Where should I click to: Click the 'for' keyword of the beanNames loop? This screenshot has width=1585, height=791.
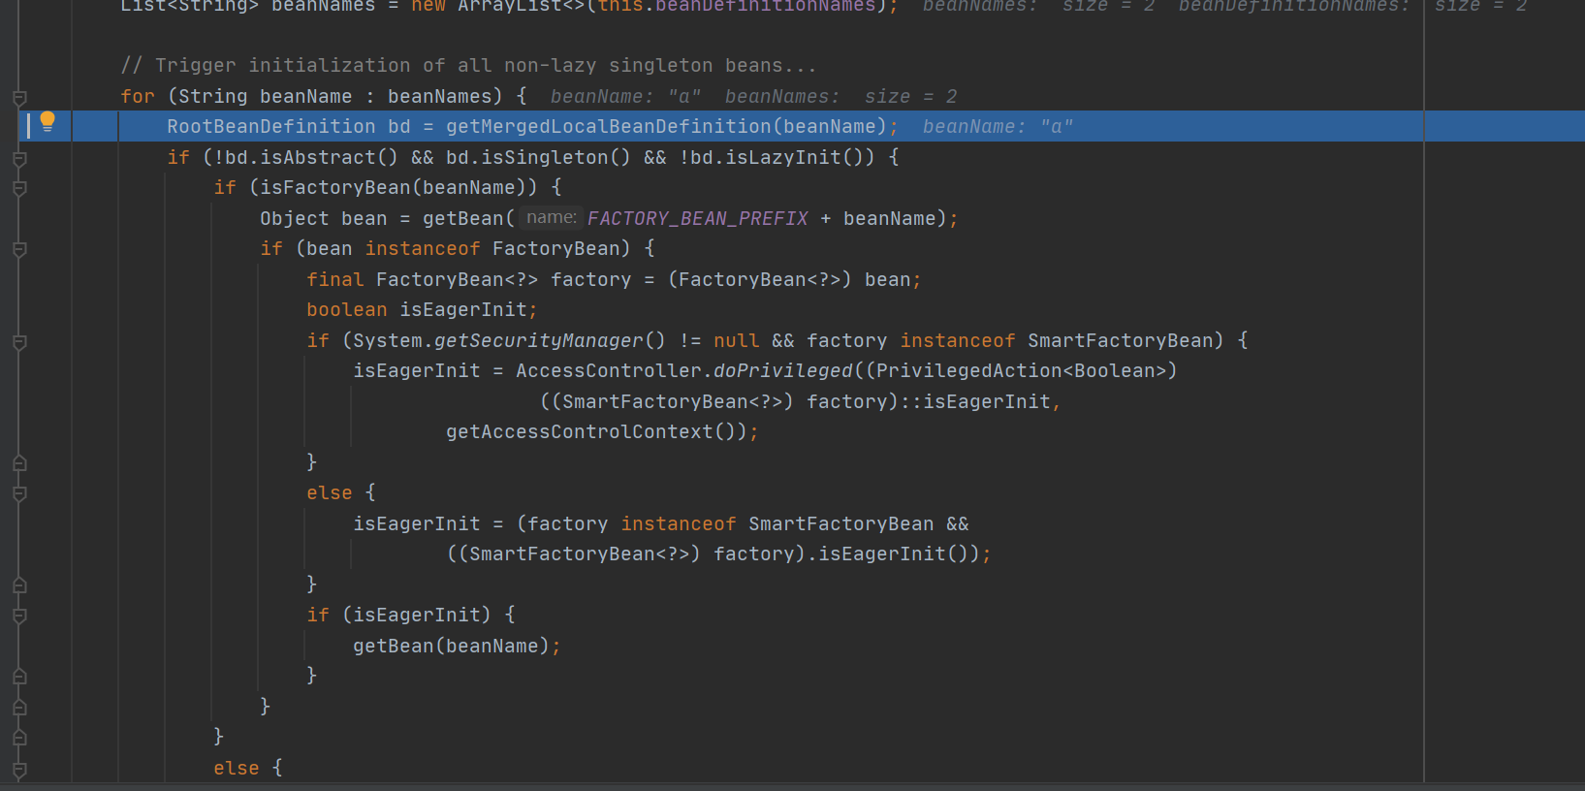(x=138, y=97)
